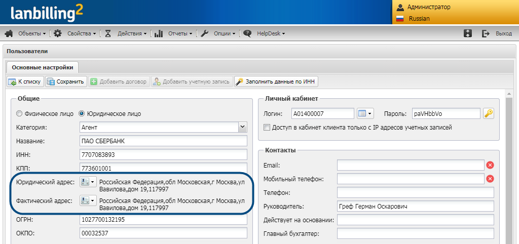Click the fullscreen icon near Выход
The width and height of the screenshot is (519, 244).
point(468,33)
